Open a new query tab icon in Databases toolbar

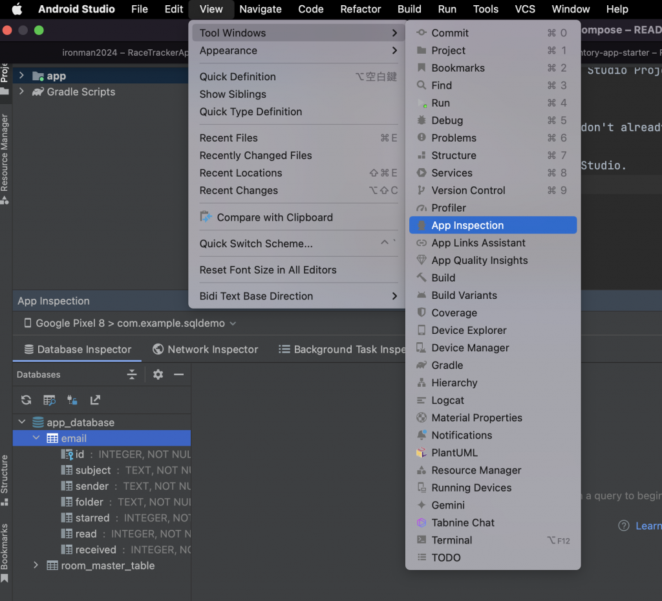click(49, 400)
